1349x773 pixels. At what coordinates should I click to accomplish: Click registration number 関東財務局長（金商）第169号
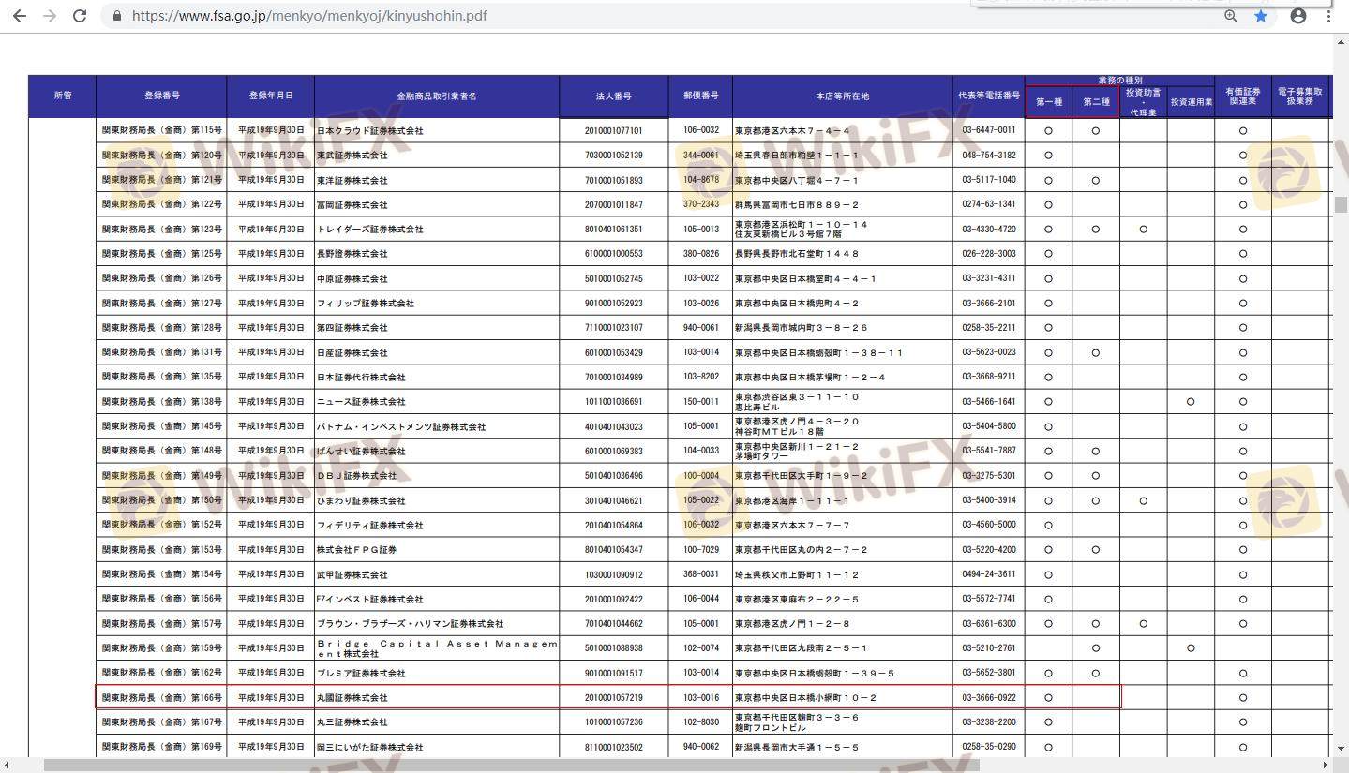click(162, 748)
